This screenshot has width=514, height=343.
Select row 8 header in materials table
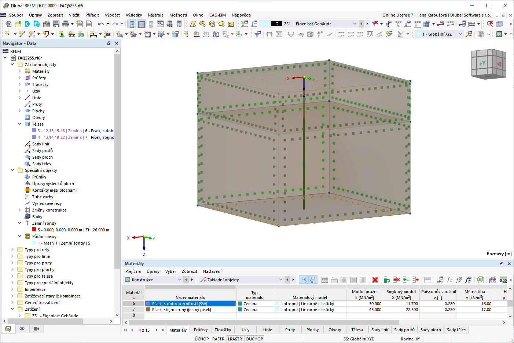click(x=134, y=315)
